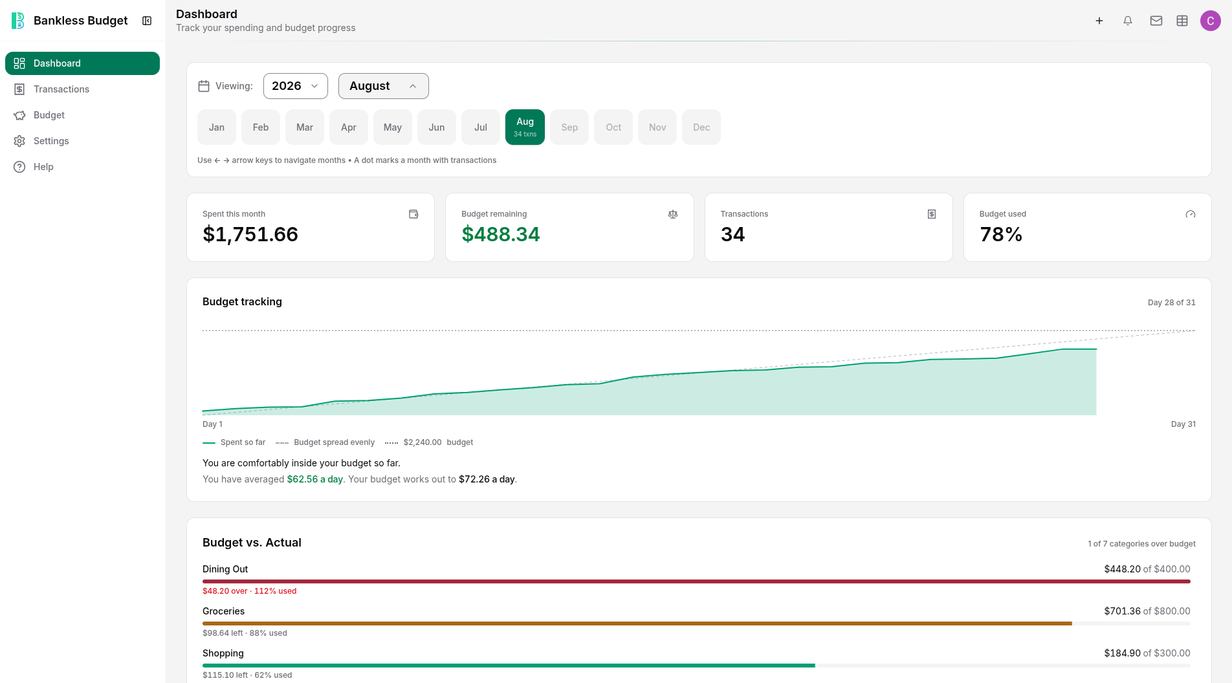The width and height of the screenshot is (1232, 683).
Task: Open messages via the envelope icon
Action: click(x=1156, y=21)
